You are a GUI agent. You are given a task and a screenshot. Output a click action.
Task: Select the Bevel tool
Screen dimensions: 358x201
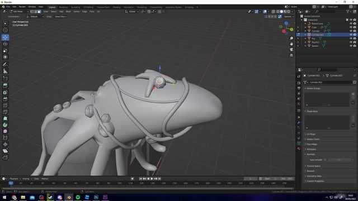pyautogui.click(x=5, y=99)
